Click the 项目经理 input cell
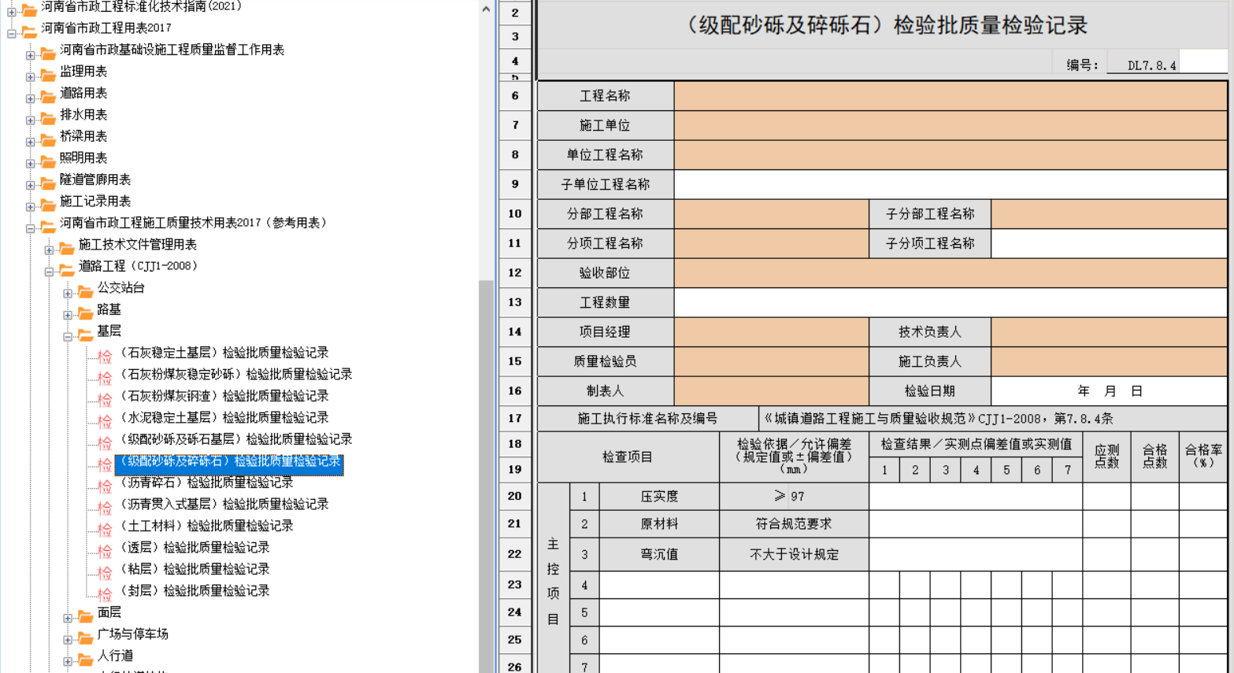Image resolution: width=1234 pixels, height=673 pixels. pyautogui.click(x=771, y=332)
